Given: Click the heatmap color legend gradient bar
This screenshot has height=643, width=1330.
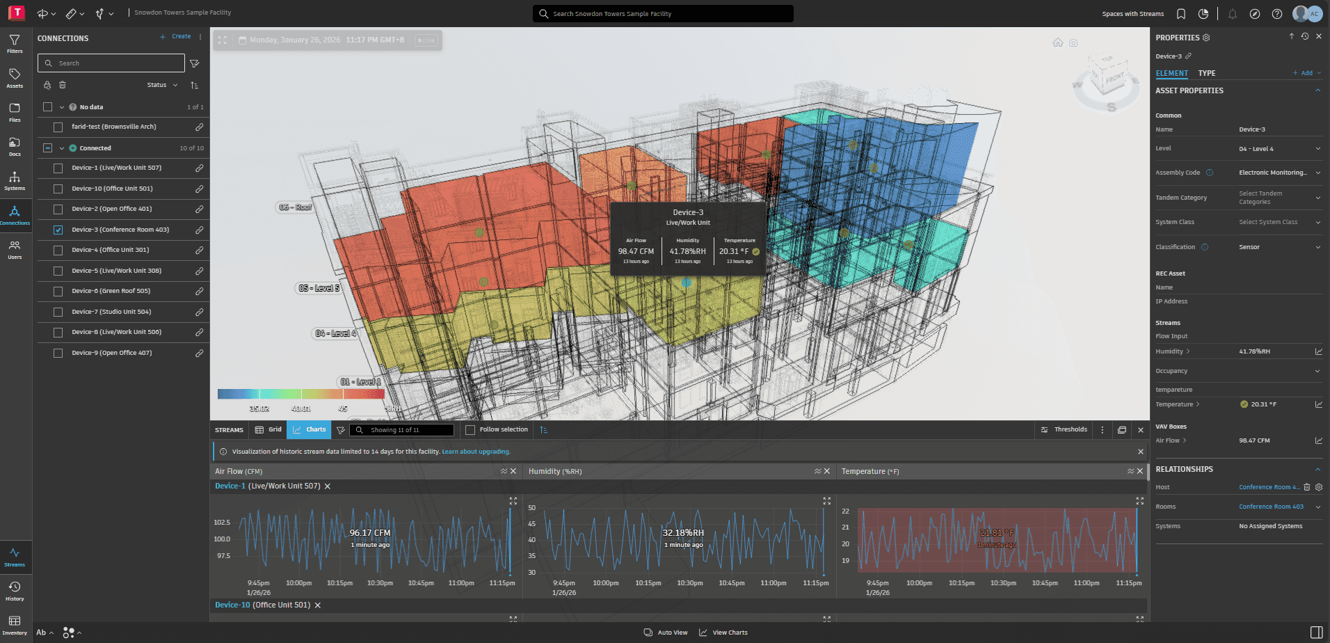Looking at the screenshot, I should (x=301, y=394).
